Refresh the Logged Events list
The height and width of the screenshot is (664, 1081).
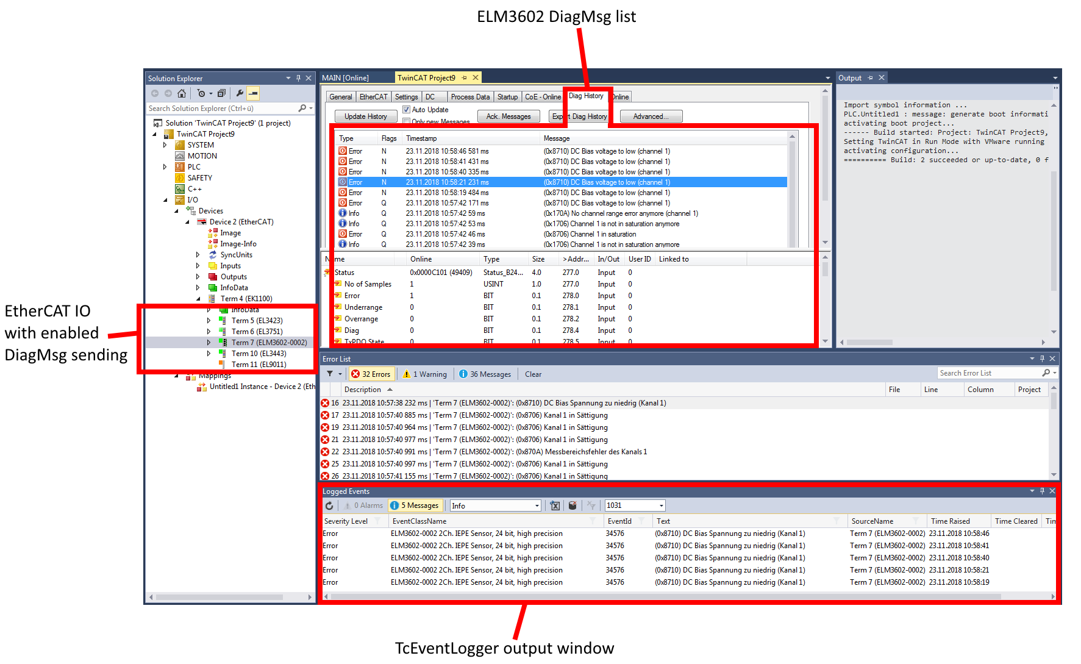[x=329, y=505]
